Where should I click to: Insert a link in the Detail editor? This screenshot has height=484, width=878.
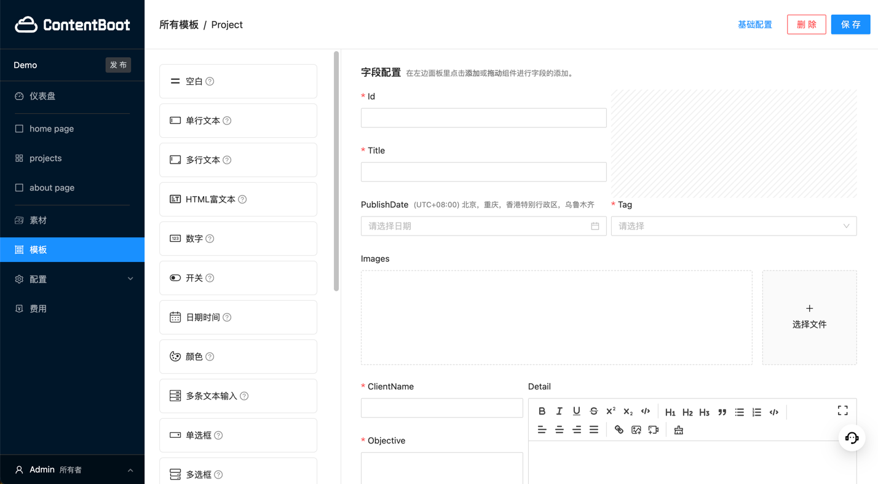[619, 430]
